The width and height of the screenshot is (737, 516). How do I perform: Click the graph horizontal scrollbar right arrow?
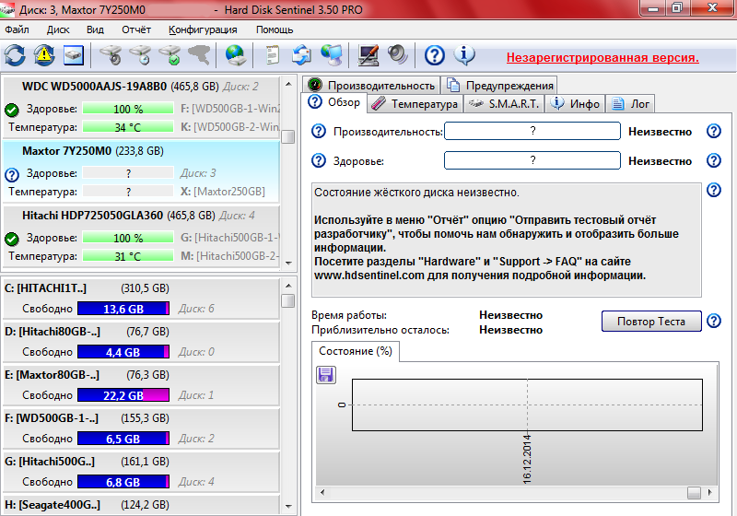[x=709, y=492]
